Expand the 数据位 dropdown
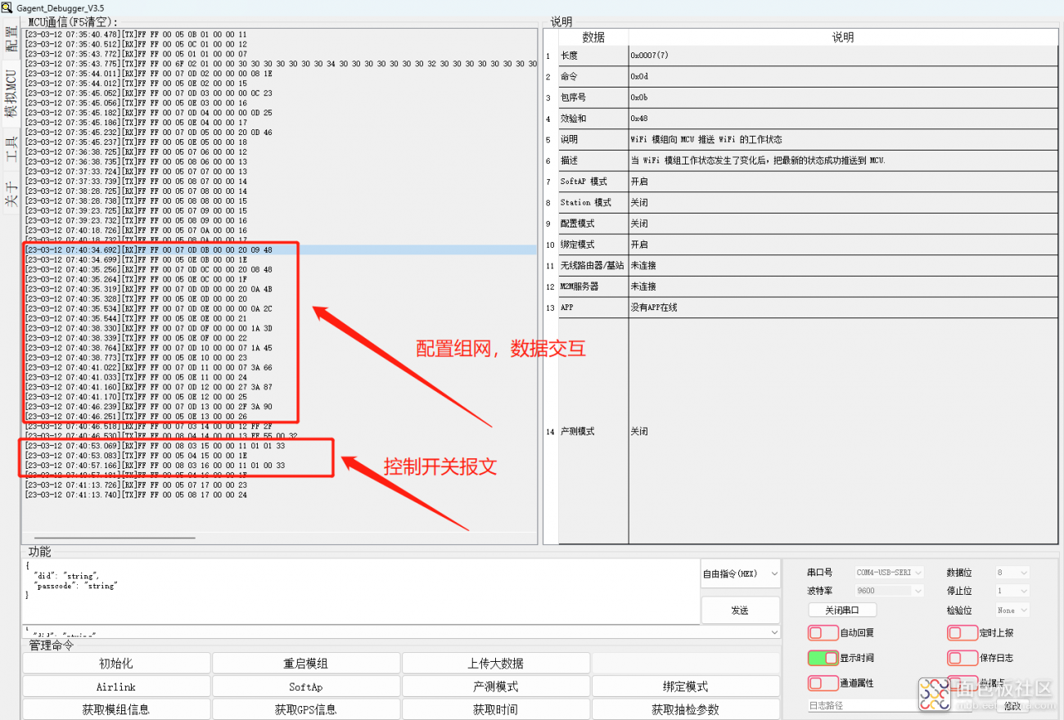Screen dimensions: 1064x720 [1012, 573]
